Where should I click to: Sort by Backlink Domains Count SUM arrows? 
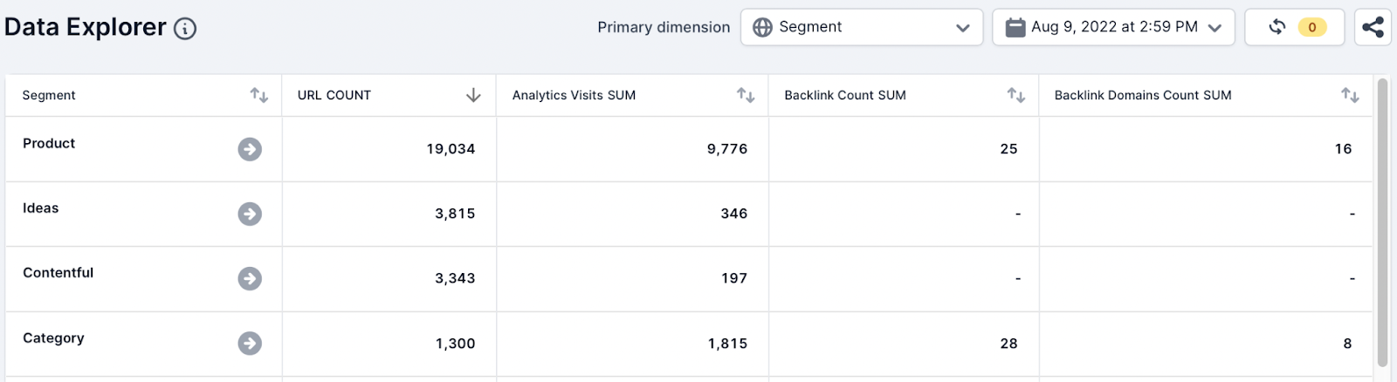(x=1351, y=95)
